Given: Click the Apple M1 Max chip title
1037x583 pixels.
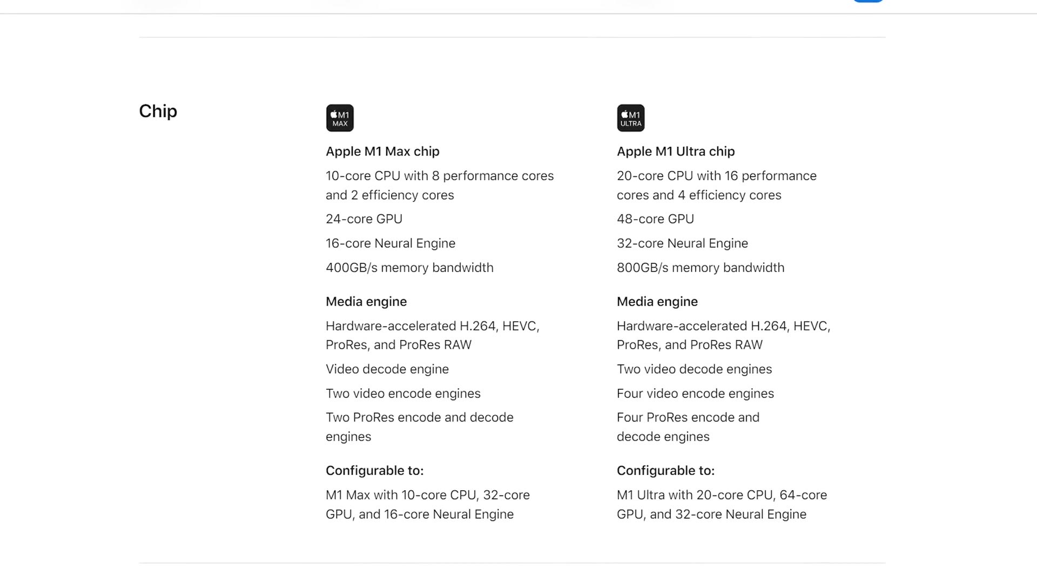Looking at the screenshot, I should tap(382, 152).
